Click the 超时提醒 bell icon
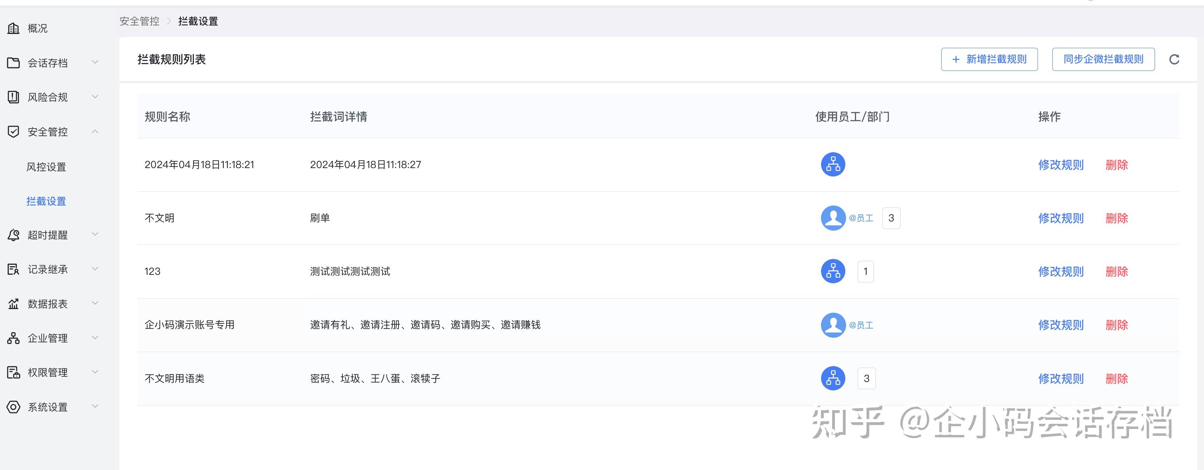Screen dimensions: 1204x470 coord(13,235)
